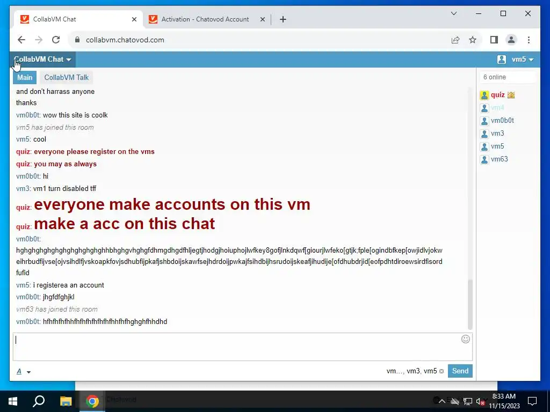Open the vm5 account dropdown
Image resolution: width=550 pixels, height=412 pixels.
pos(522,59)
